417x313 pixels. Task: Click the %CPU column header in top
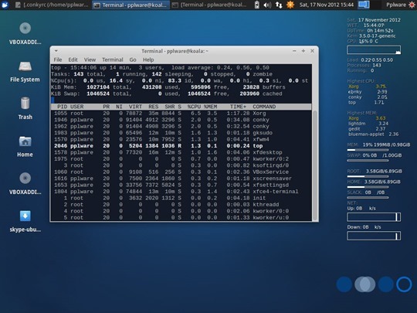click(194, 107)
